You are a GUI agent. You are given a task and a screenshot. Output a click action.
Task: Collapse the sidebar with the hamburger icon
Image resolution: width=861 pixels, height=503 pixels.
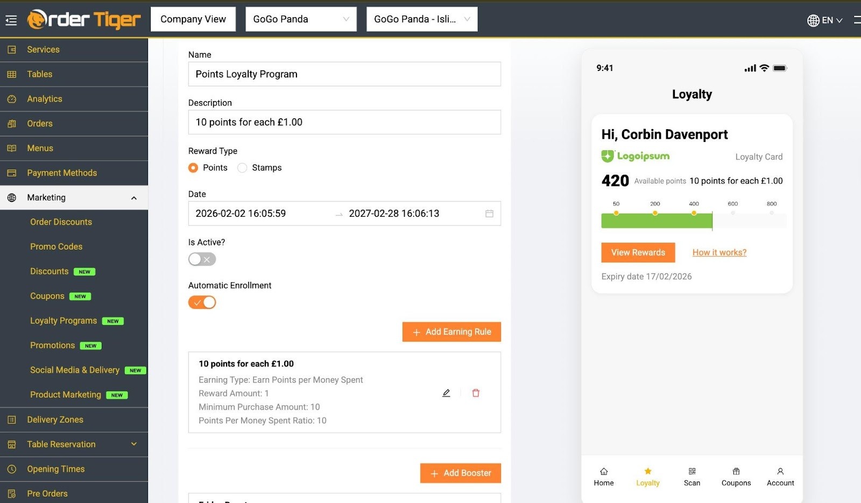pos(11,20)
